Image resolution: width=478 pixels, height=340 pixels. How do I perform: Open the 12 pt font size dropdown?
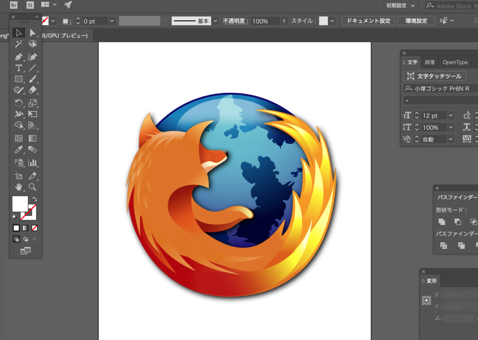coord(450,115)
